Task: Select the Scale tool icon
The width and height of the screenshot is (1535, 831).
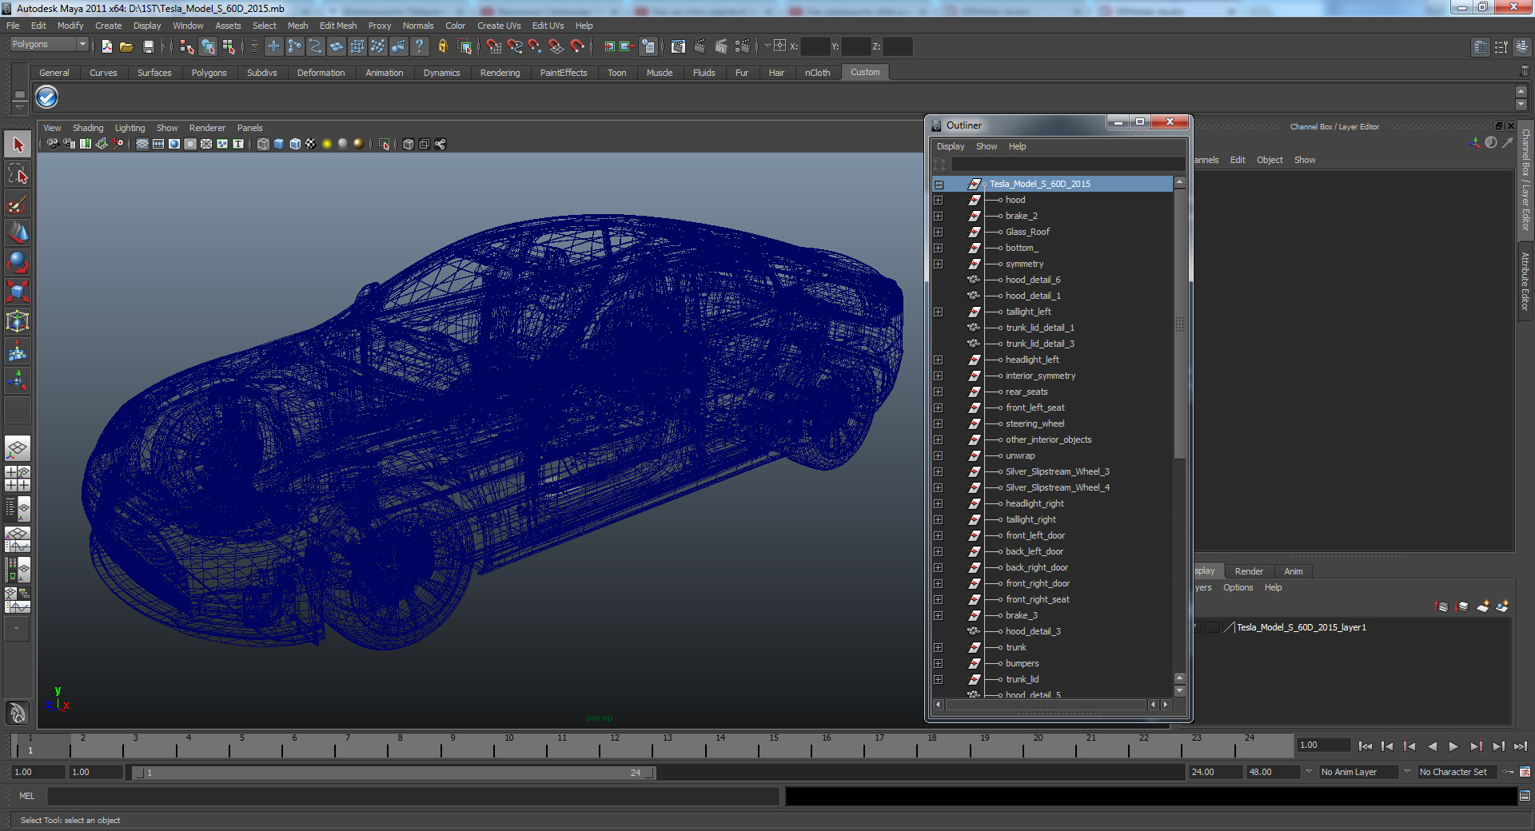Action: pyautogui.click(x=18, y=292)
